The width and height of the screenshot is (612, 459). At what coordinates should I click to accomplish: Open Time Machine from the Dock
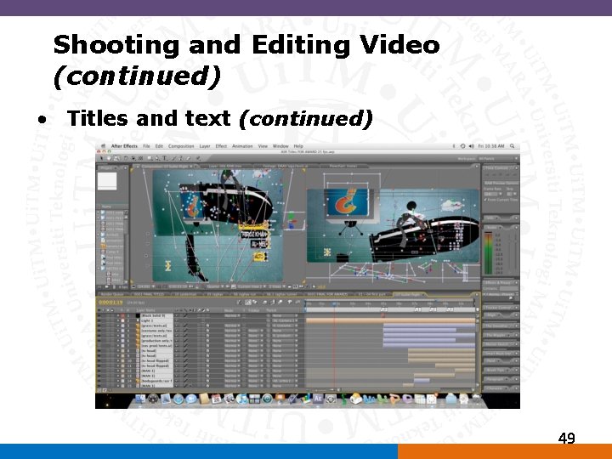(x=267, y=399)
